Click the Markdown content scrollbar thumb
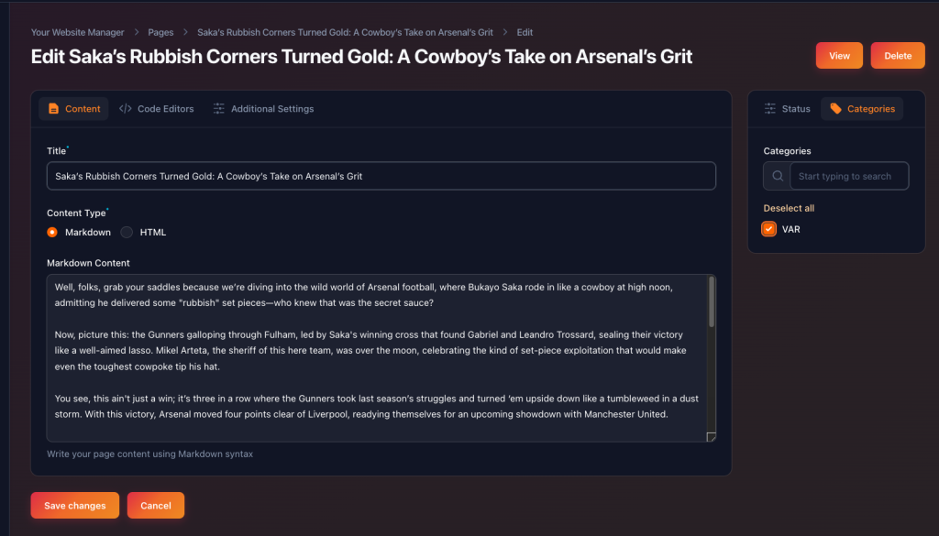Screen dimensions: 939x536 [x=712, y=302]
